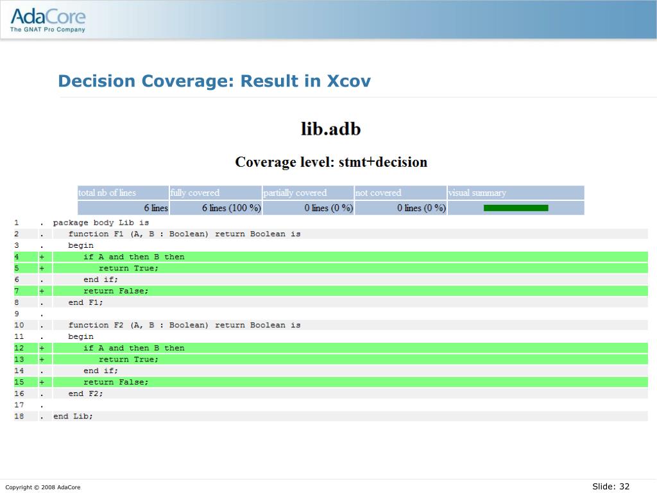Click the lib.adb file heading
Viewport: 657px width, 493px height.
(331, 129)
